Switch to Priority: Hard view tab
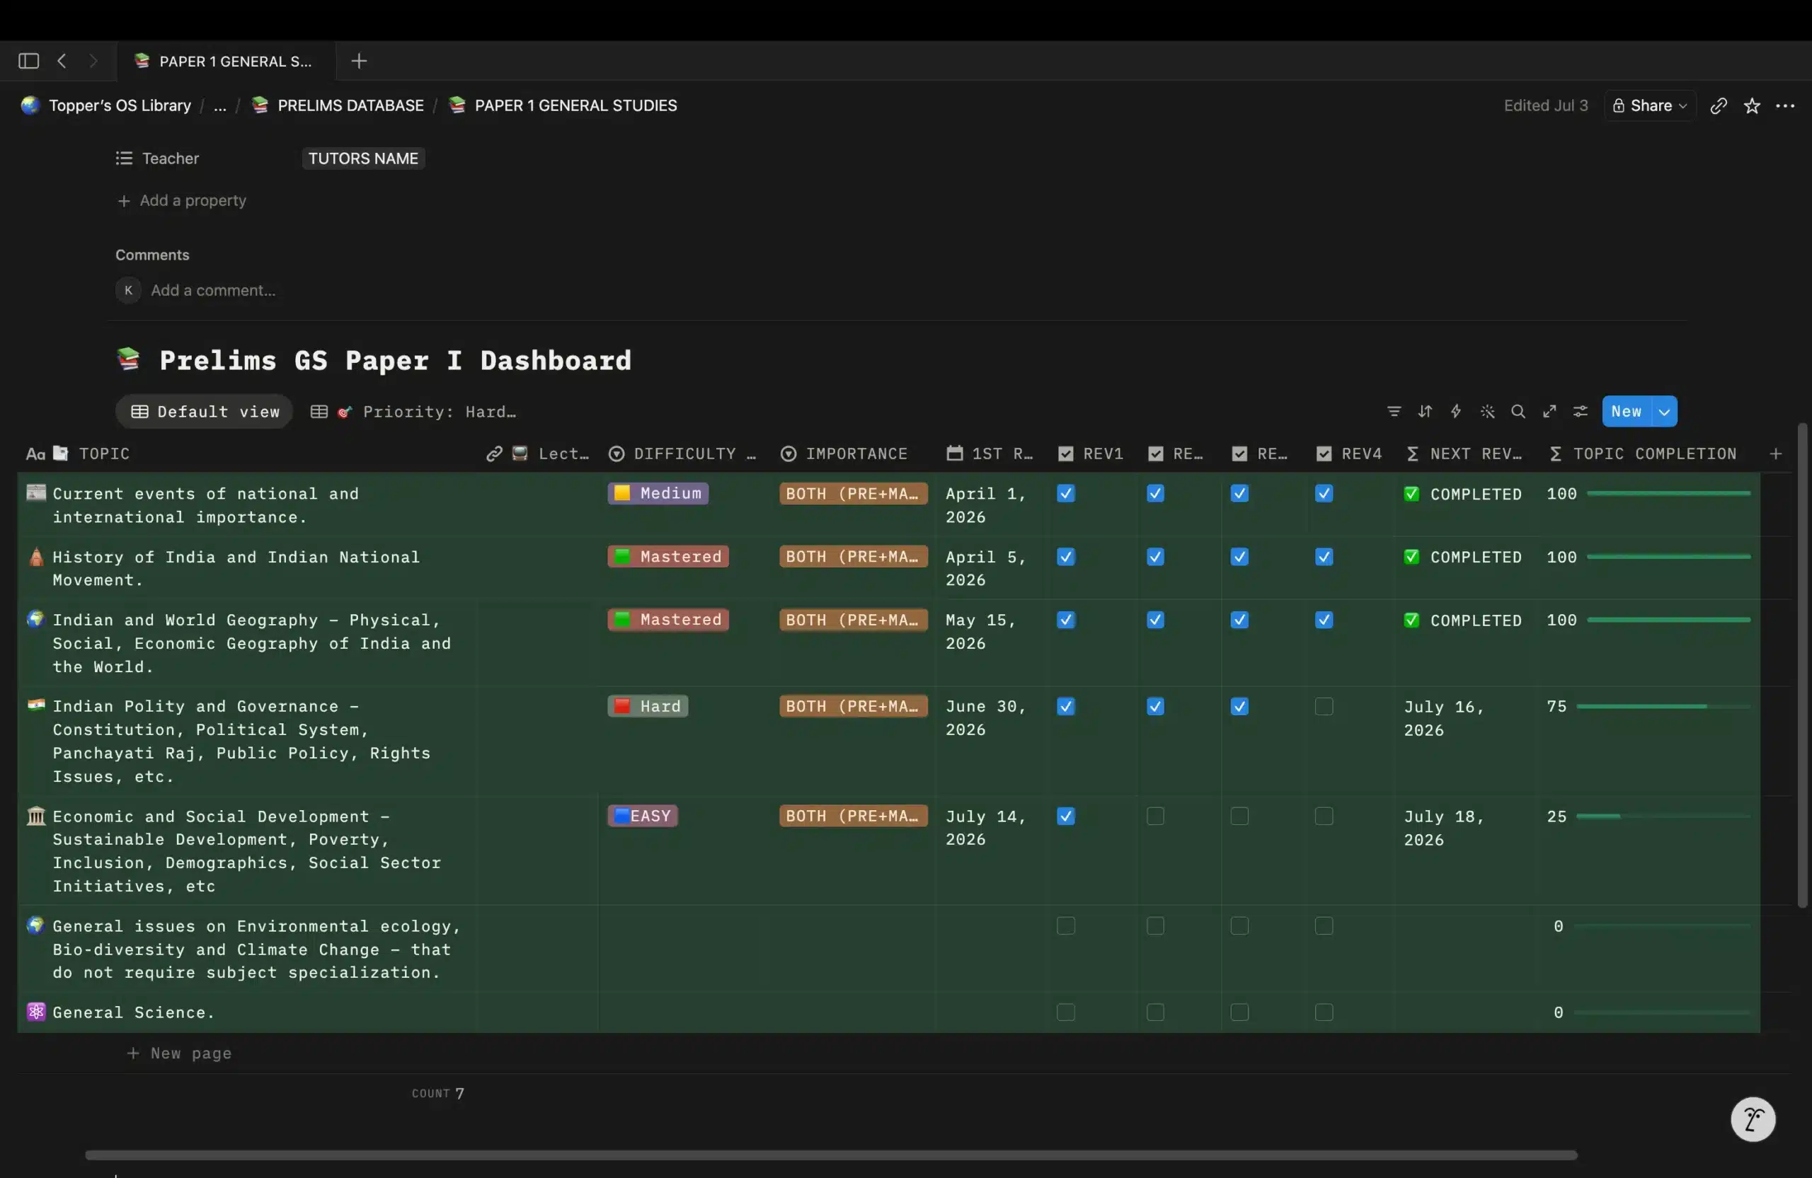The height and width of the screenshot is (1178, 1812). 413,412
